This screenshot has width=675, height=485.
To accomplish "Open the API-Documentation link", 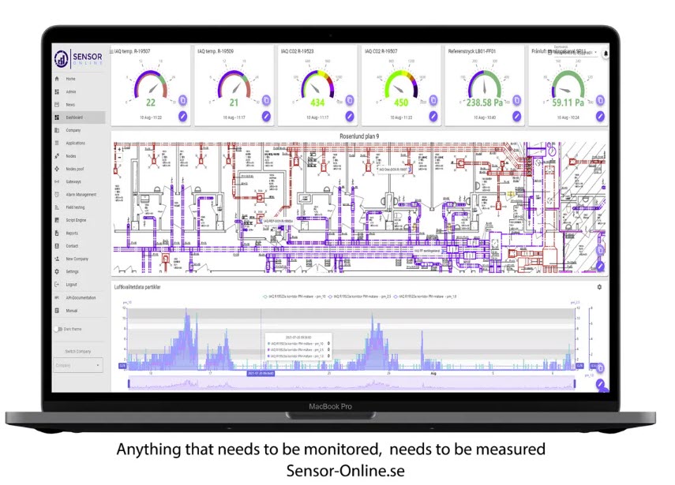I will tap(81, 297).
